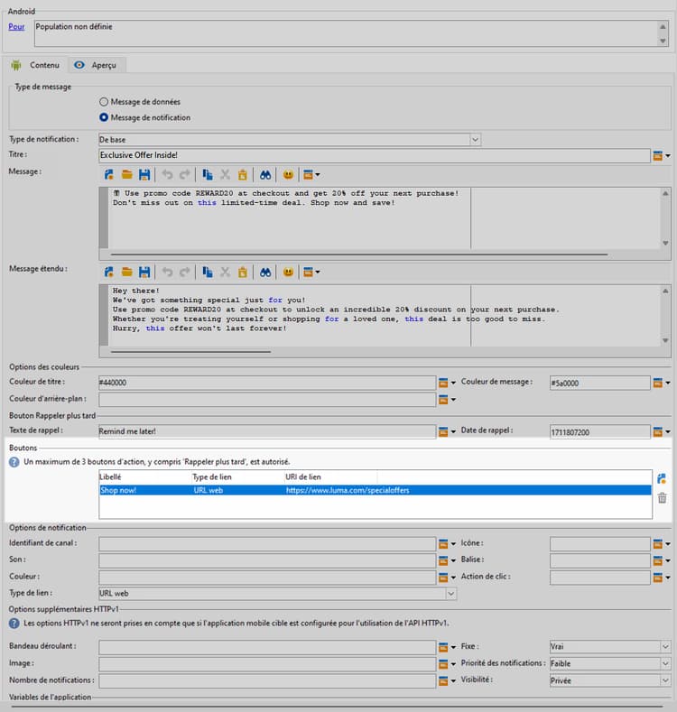
Task: Click Save icon in Message étendu toolbar
Action: (x=144, y=272)
